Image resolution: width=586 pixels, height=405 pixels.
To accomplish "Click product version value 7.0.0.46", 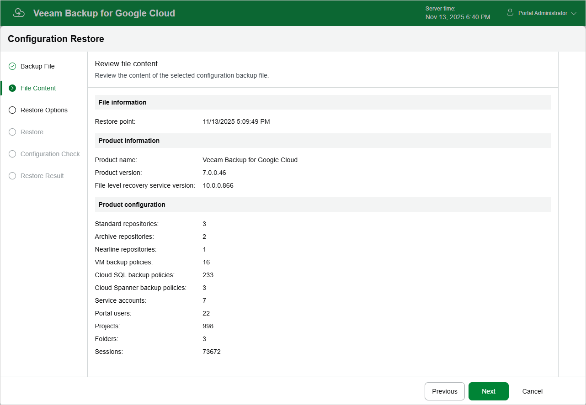I will [x=214, y=173].
